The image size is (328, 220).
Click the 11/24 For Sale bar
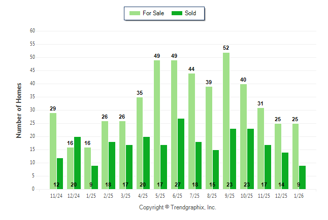(x=53, y=151)
